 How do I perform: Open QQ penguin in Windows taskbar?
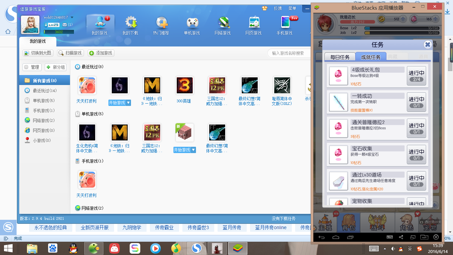pyautogui.click(x=74, y=248)
